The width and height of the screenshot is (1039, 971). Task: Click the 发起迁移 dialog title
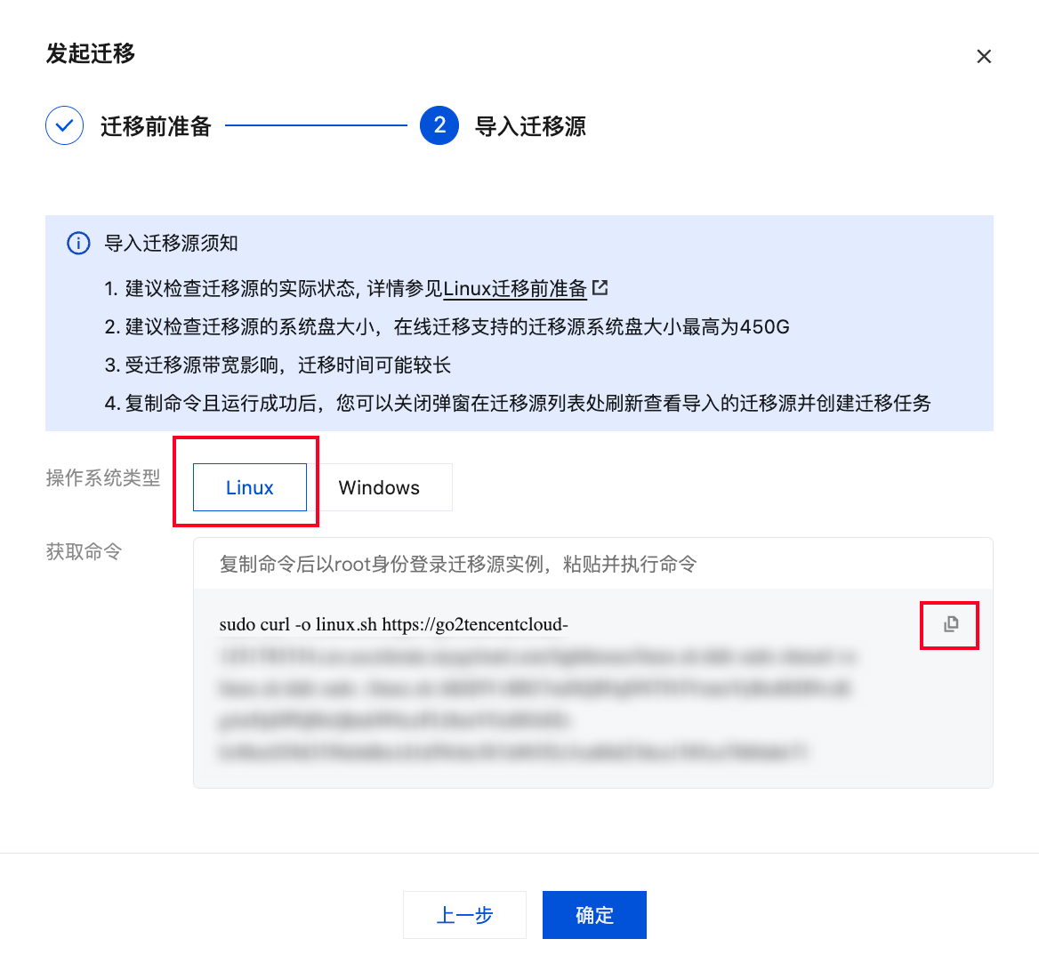(91, 53)
